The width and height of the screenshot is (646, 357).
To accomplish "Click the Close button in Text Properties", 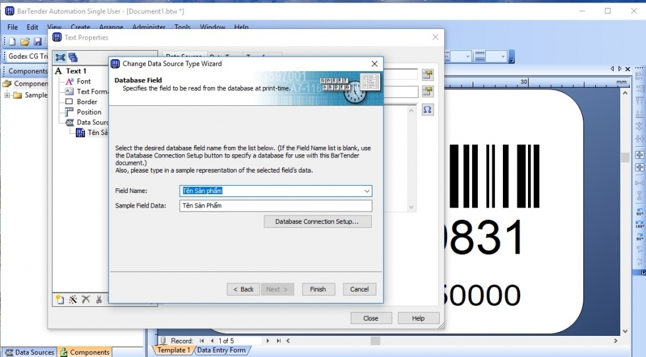I will click(x=370, y=318).
